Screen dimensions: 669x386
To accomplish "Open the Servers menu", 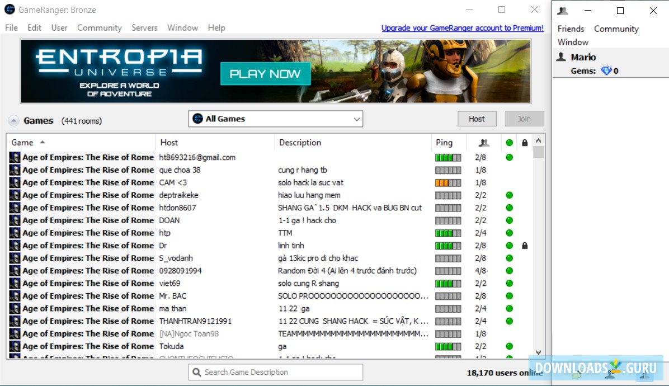I will click(144, 28).
